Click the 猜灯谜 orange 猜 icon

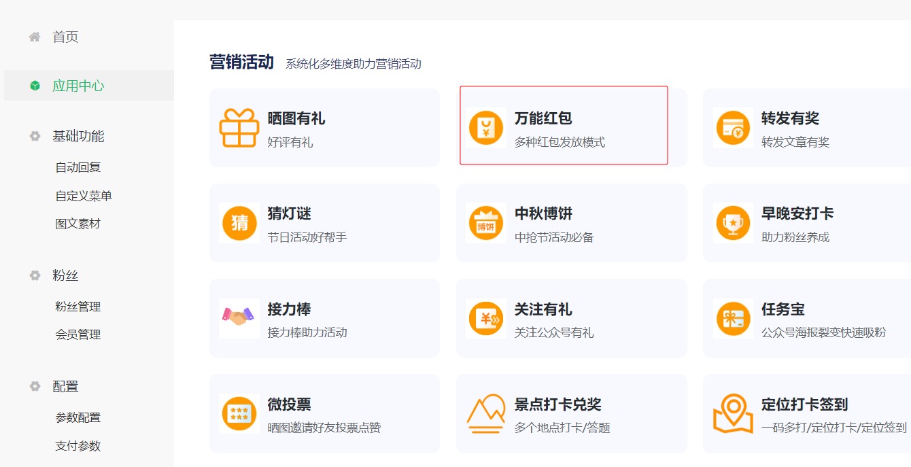(239, 222)
